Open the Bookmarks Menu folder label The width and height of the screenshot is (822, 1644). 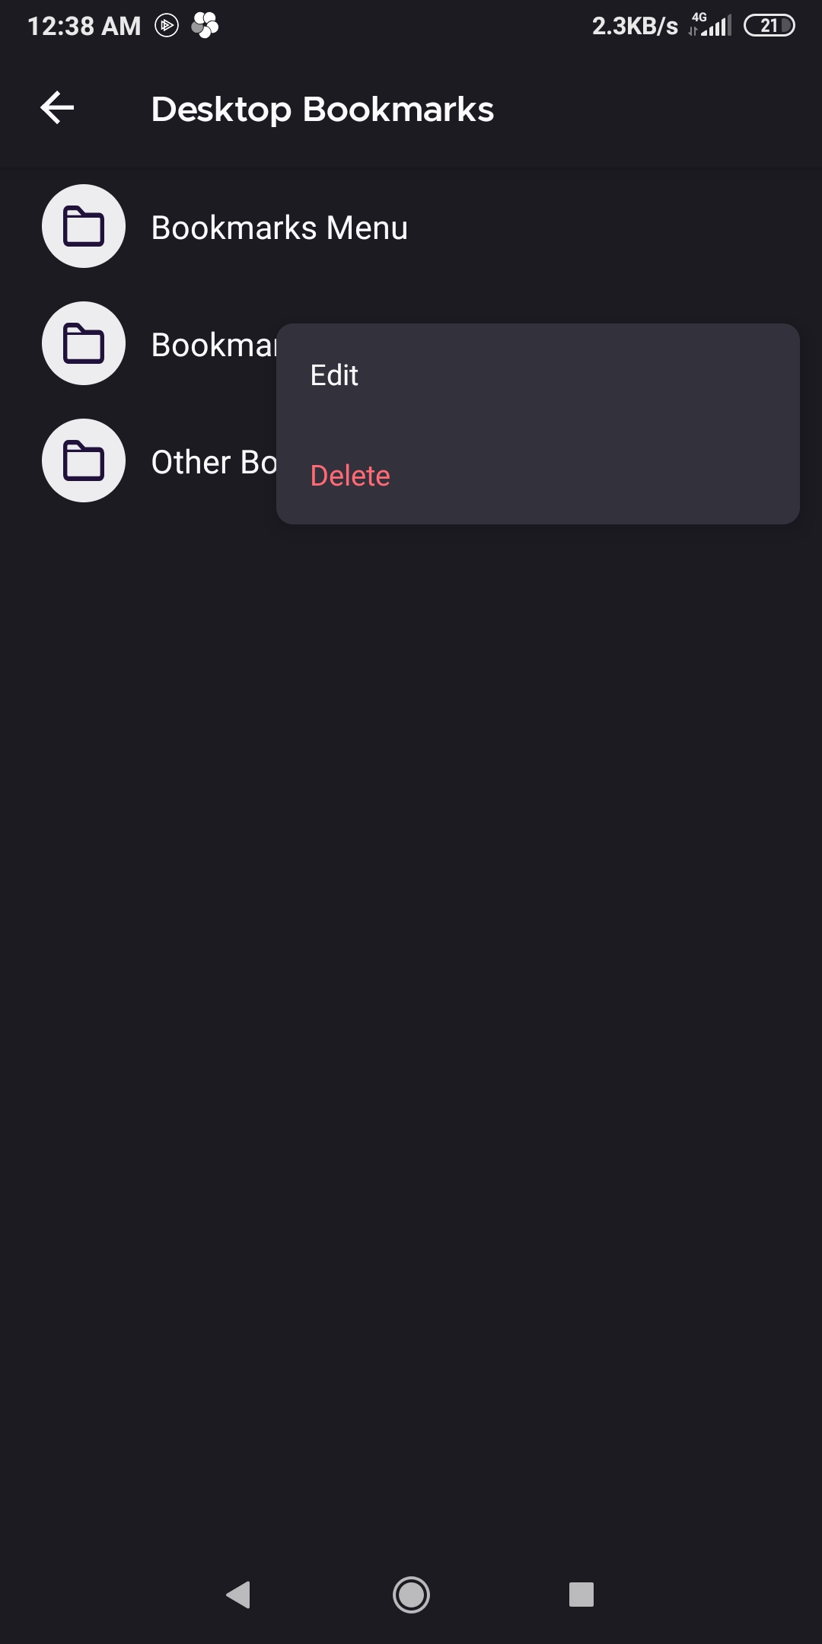pos(279,228)
